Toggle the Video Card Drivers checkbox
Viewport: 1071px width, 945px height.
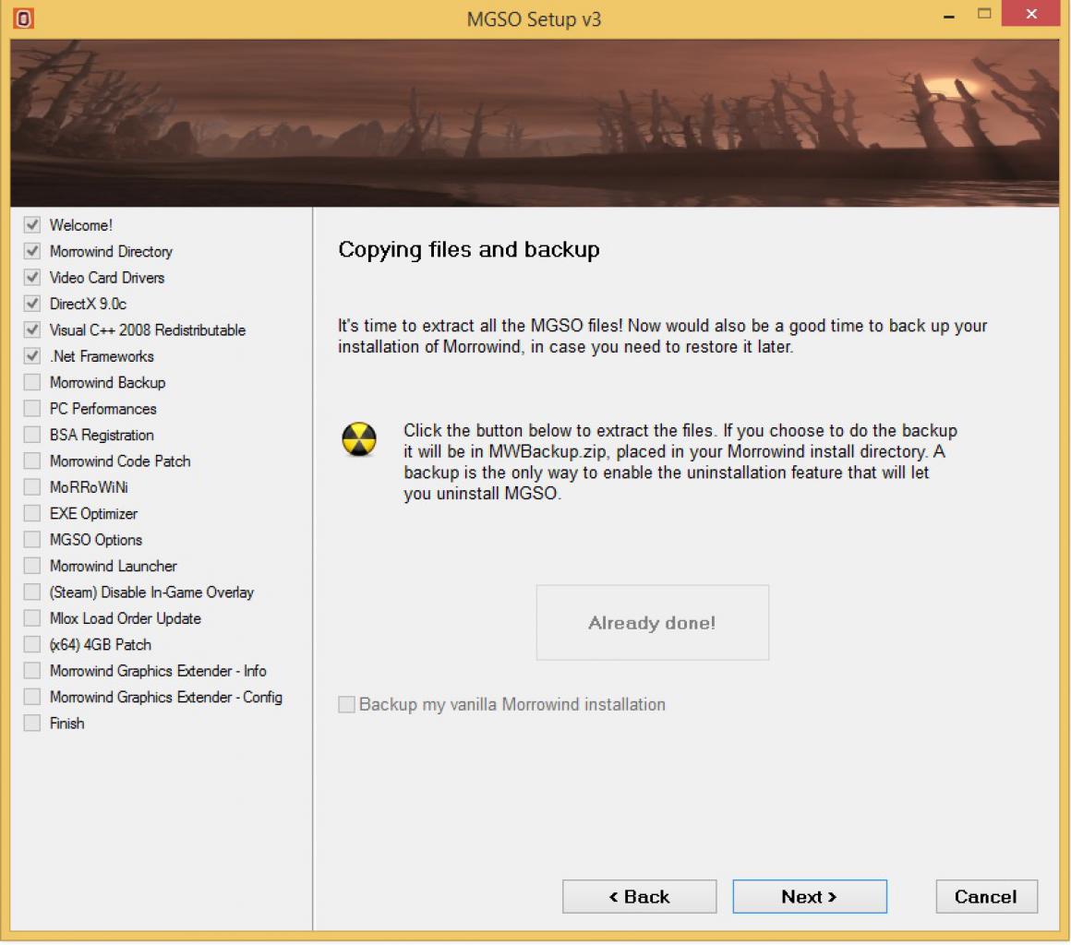pos(32,277)
